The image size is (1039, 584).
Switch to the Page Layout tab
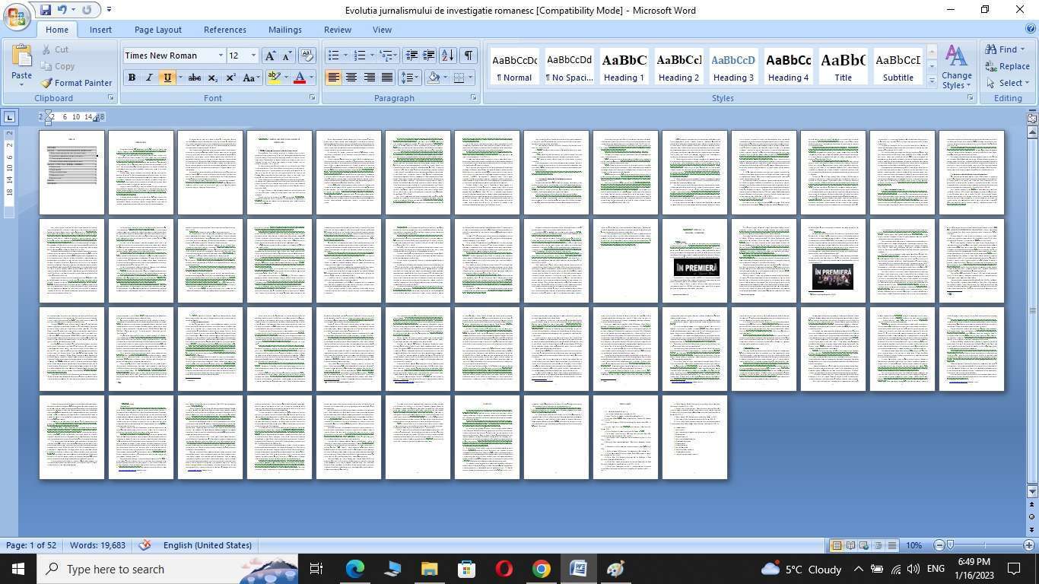point(157,30)
